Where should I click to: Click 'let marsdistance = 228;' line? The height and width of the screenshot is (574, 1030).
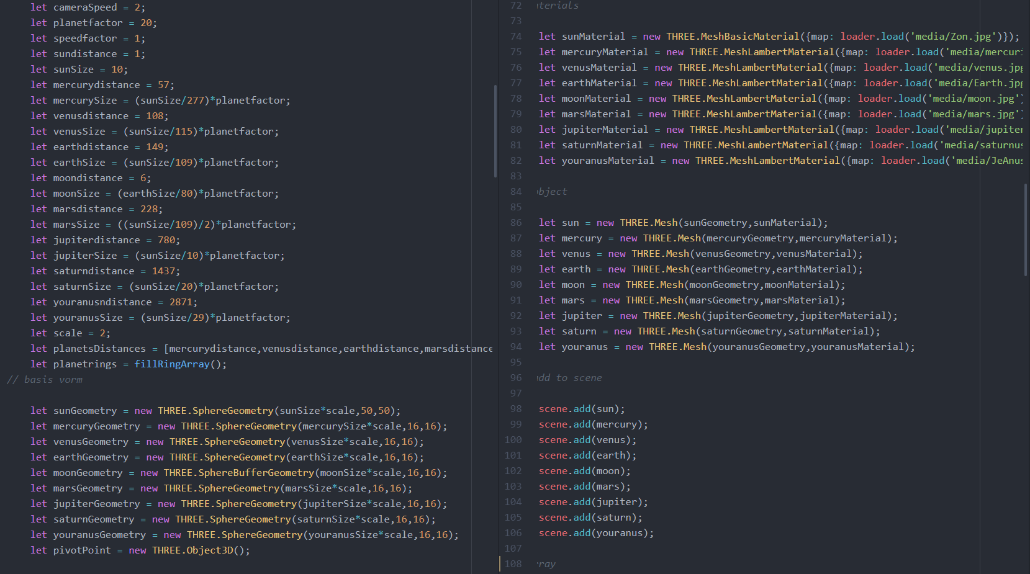(x=96, y=209)
